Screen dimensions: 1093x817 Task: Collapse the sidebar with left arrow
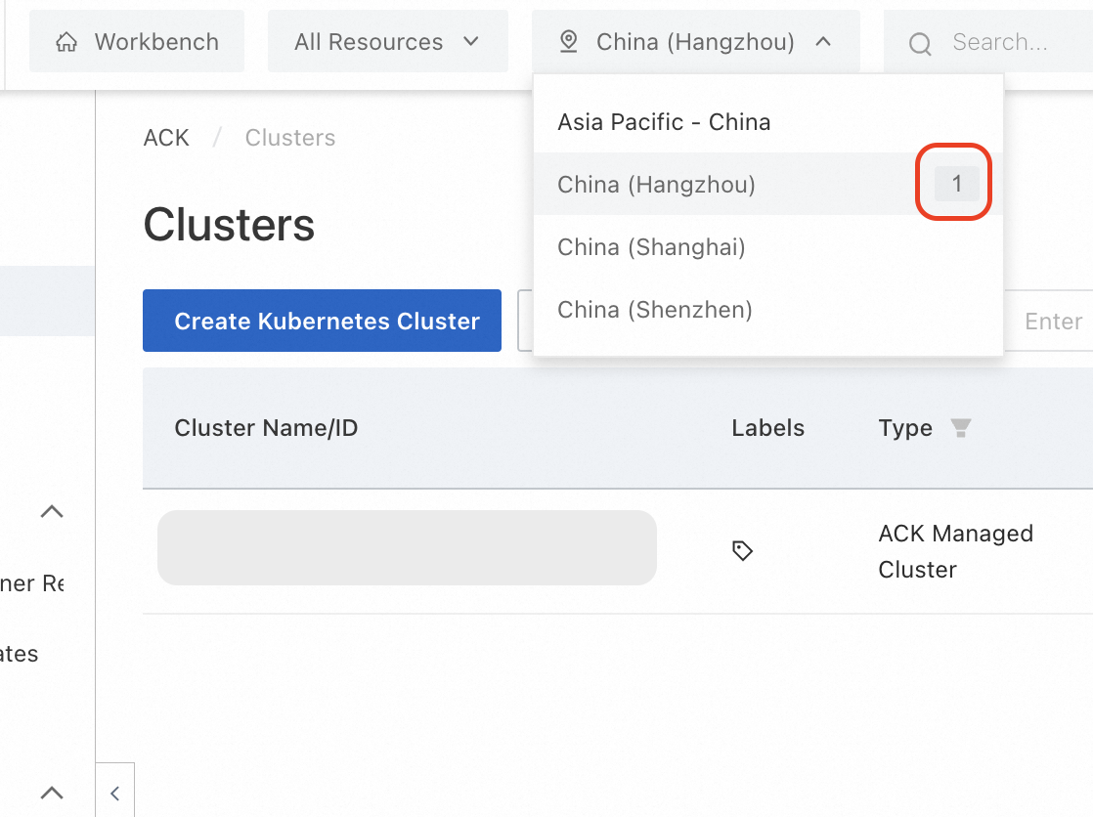point(114,793)
